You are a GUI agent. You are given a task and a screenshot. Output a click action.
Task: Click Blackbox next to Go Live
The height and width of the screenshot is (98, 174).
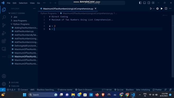coord(130,90)
